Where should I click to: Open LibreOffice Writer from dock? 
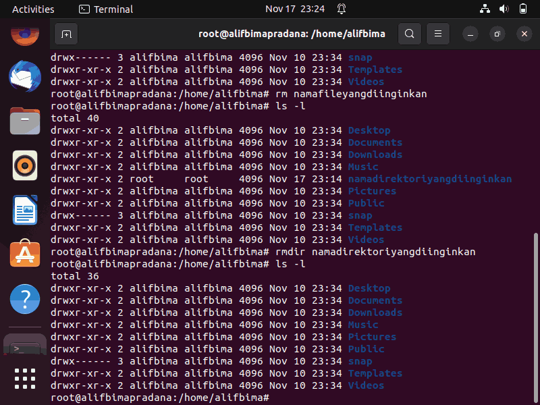point(25,210)
